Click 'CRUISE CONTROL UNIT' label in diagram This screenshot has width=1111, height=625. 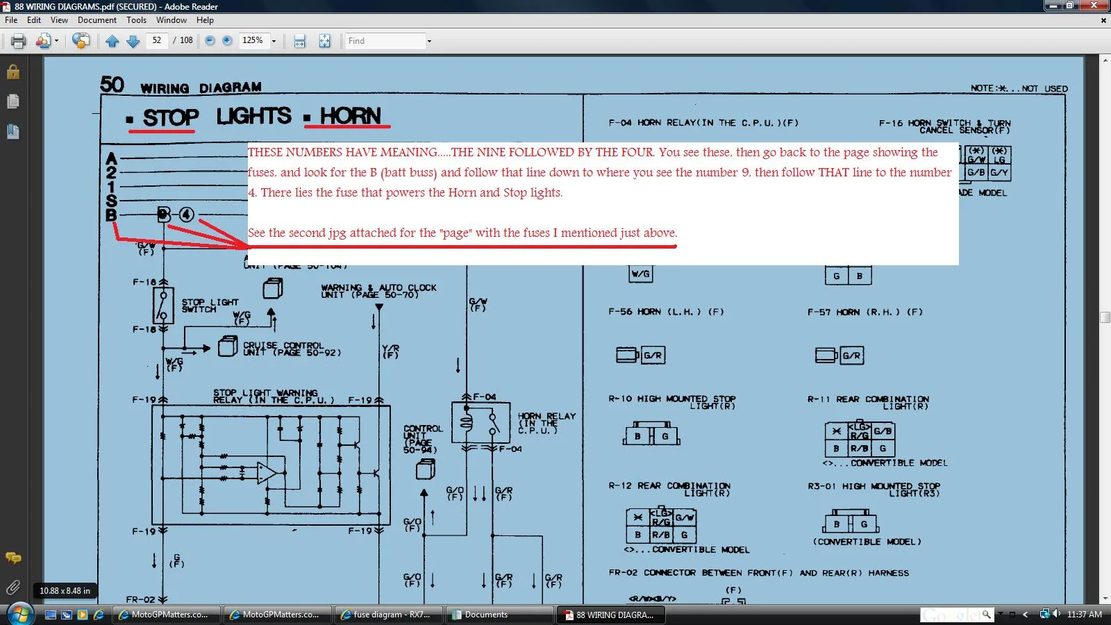(x=292, y=349)
